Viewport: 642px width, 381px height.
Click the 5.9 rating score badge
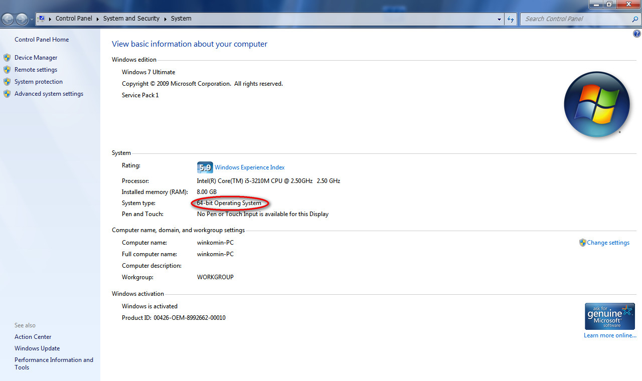(x=205, y=167)
